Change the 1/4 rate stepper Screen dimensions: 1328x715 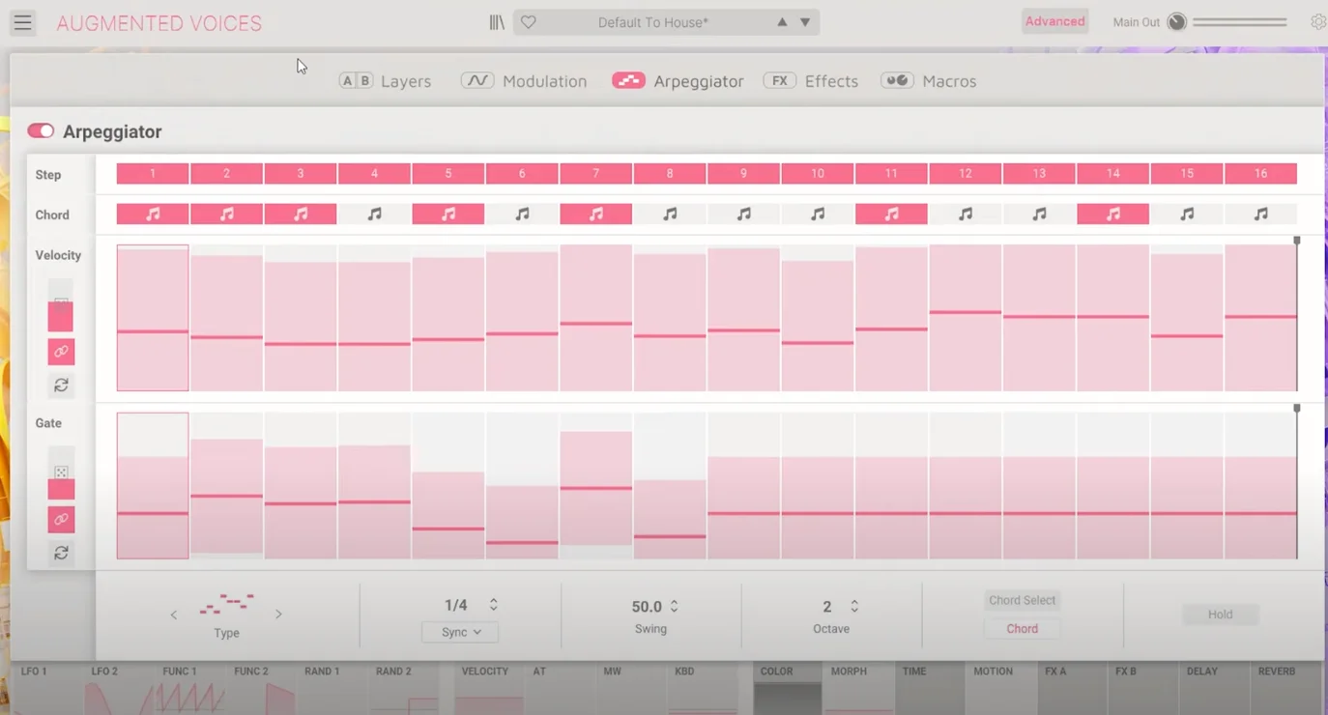click(493, 605)
